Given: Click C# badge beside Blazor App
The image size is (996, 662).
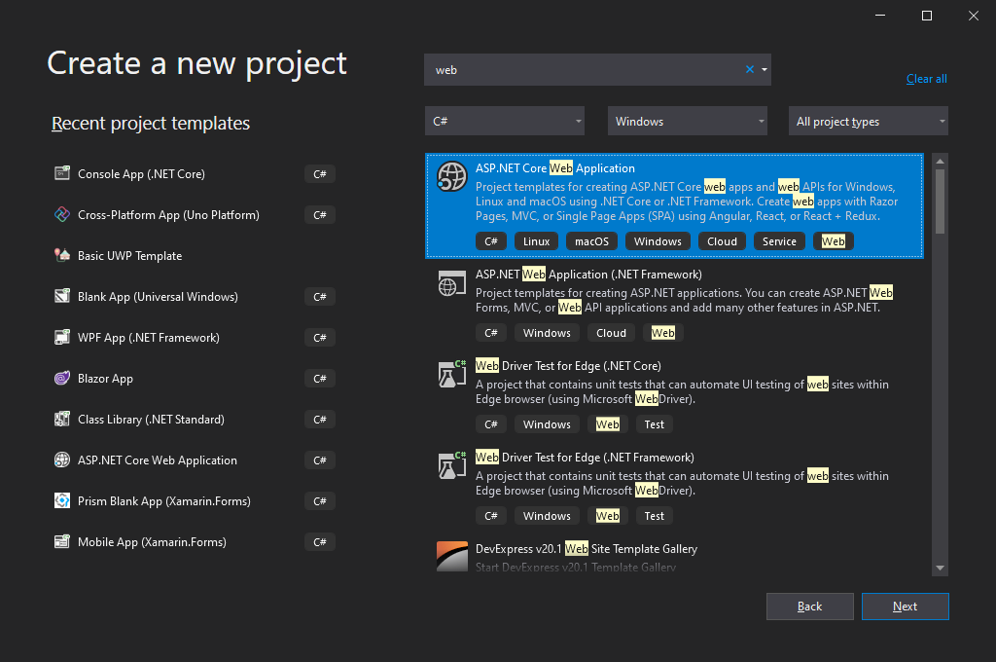Looking at the screenshot, I should [319, 379].
